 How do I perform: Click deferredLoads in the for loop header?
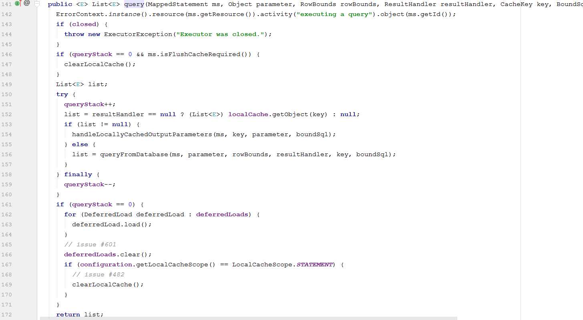pyautogui.click(x=222, y=215)
